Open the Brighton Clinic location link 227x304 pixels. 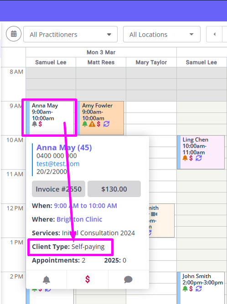tap(79, 219)
